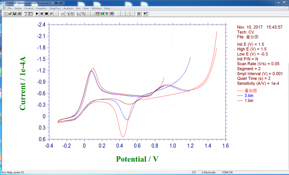Screen dimensions: 289x175
Task: Open the Window menu
Action: (x=96, y=8)
